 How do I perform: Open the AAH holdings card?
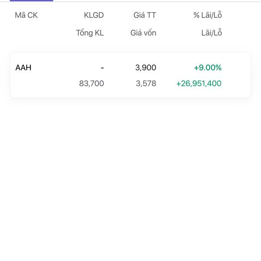[x=130, y=75]
